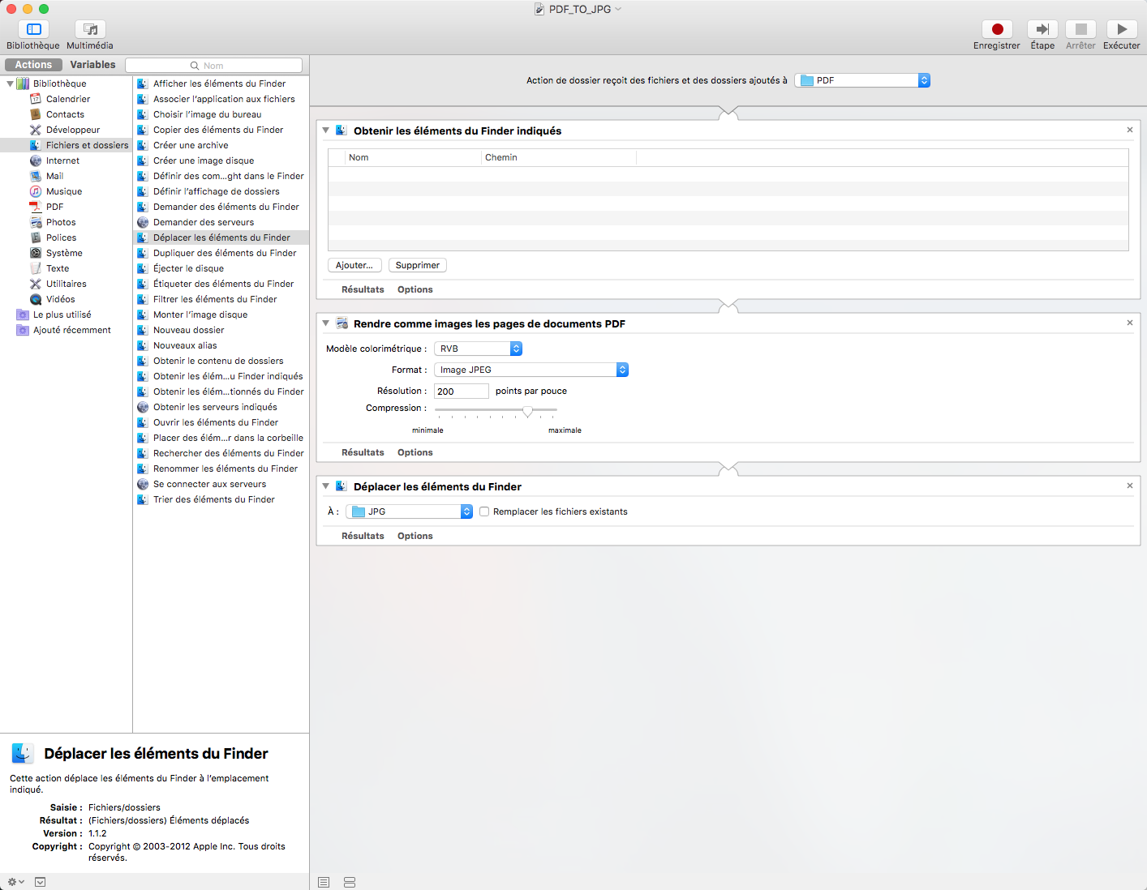Open the Format Image JPEG dropdown
1147x890 pixels.
pos(531,370)
